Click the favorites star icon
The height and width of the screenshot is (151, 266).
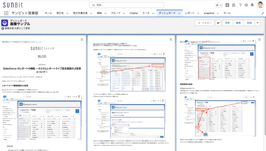point(217,5)
